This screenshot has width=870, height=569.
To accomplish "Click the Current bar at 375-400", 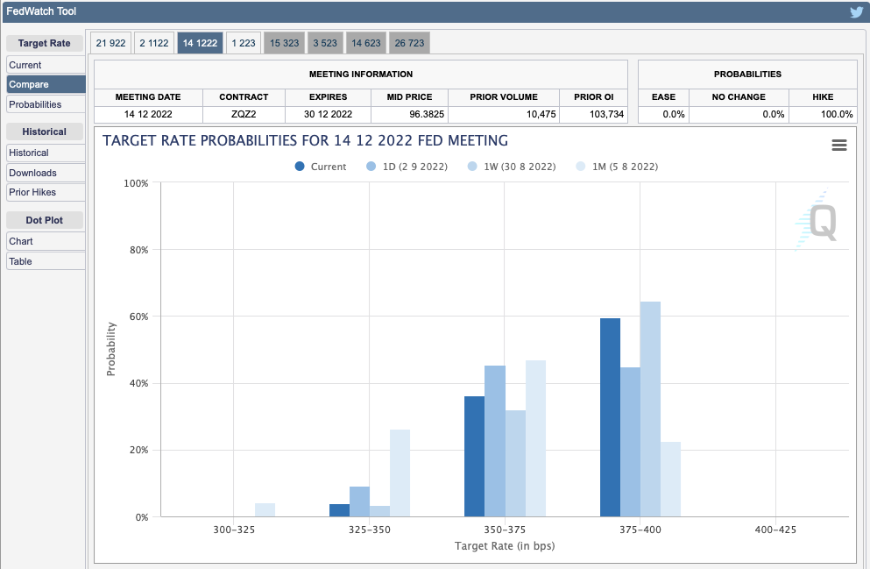I will coord(611,417).
